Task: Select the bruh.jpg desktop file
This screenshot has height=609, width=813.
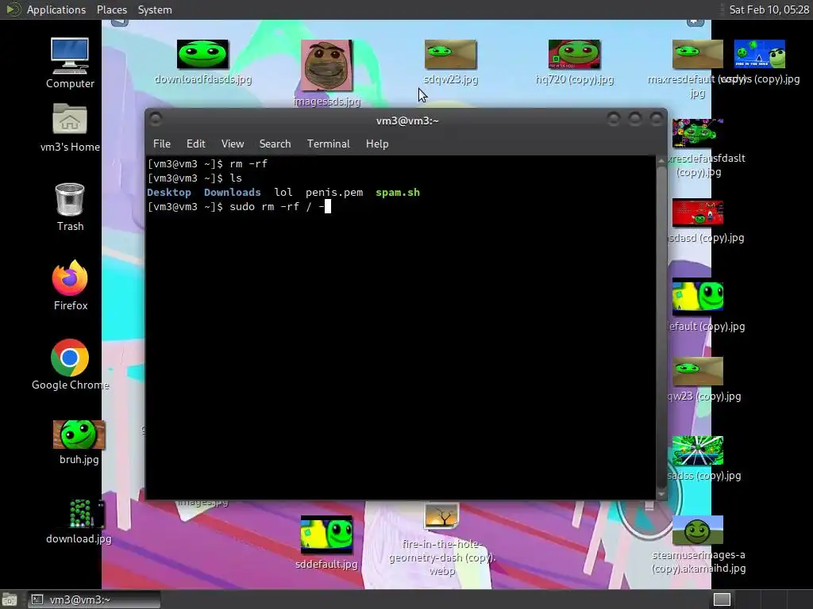Action: (79, 442)
